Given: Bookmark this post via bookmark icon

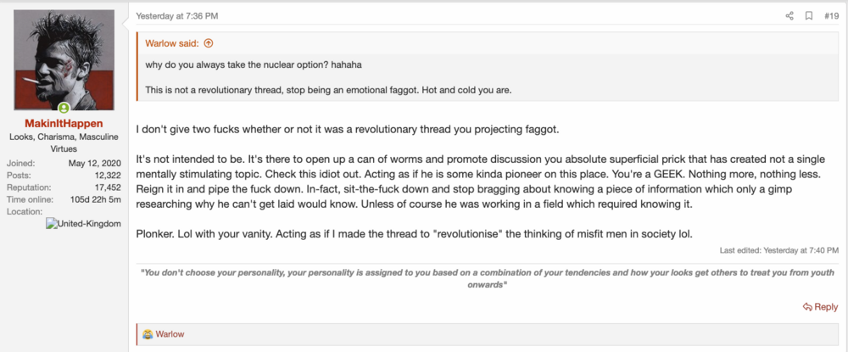Looking at the screenshot, I should (x=809, y=16).
